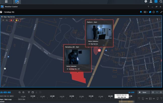Increase playback speed with plus button
This screenshot has height=103, width=163.
click(161, 92)
